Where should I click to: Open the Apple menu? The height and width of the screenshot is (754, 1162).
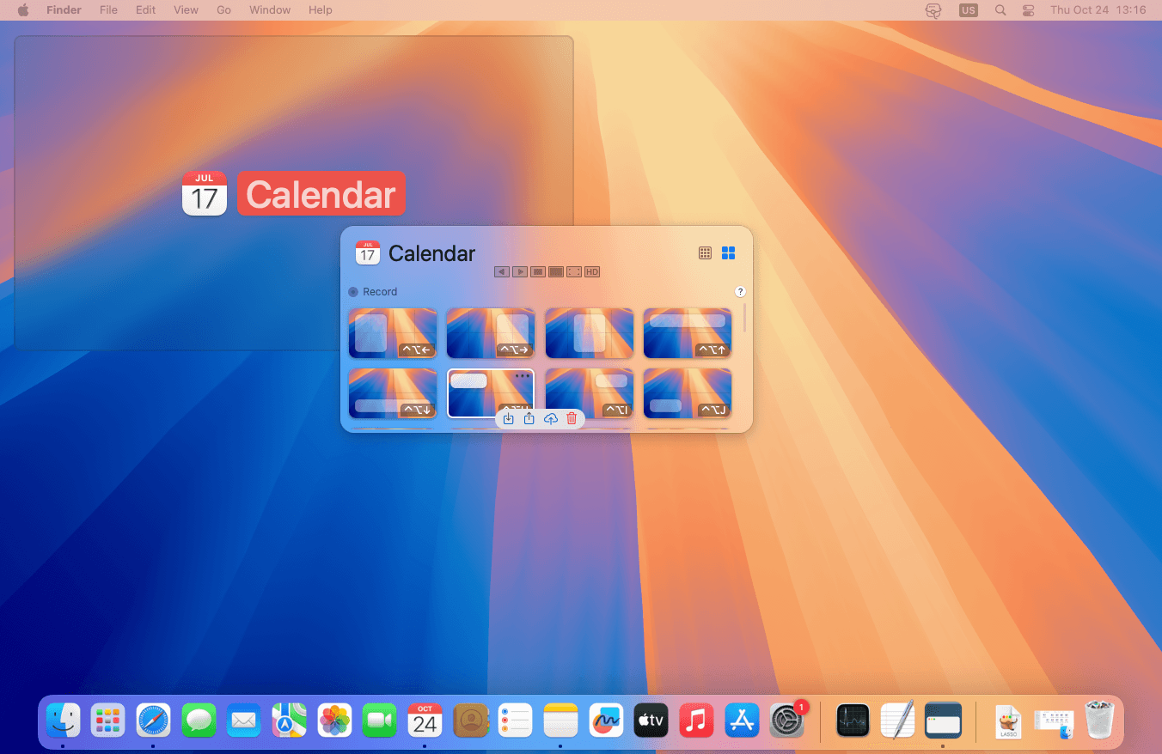point(23,10)
